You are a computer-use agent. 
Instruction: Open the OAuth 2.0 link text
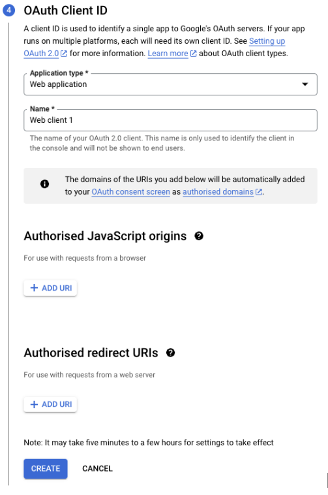coord(41,54)
